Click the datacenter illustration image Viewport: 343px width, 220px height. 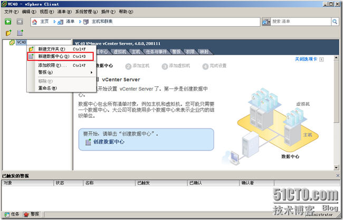coord(270,126)
